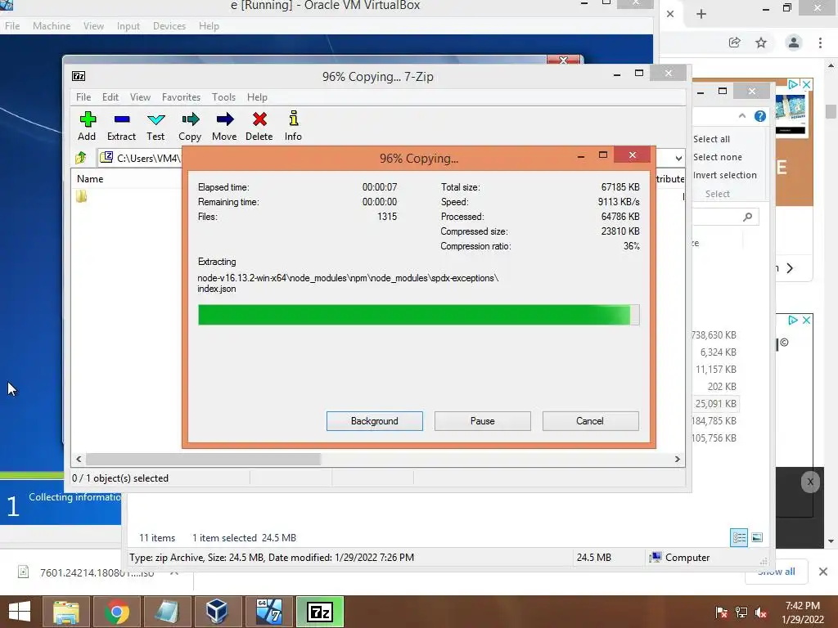The width and height of the screenshot is (838, 628).
Task: Click the Windows Start button
Action: click(x=20, y=612)
